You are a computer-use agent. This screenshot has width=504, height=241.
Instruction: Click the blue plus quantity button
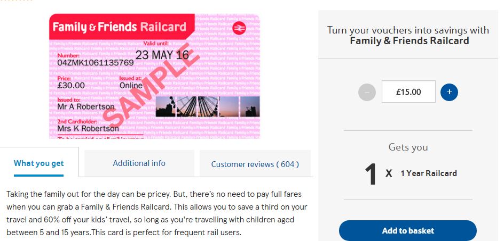coord(449,92)
